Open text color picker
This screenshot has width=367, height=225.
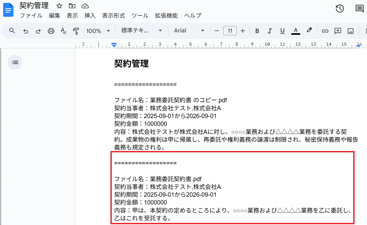point(296,31)
